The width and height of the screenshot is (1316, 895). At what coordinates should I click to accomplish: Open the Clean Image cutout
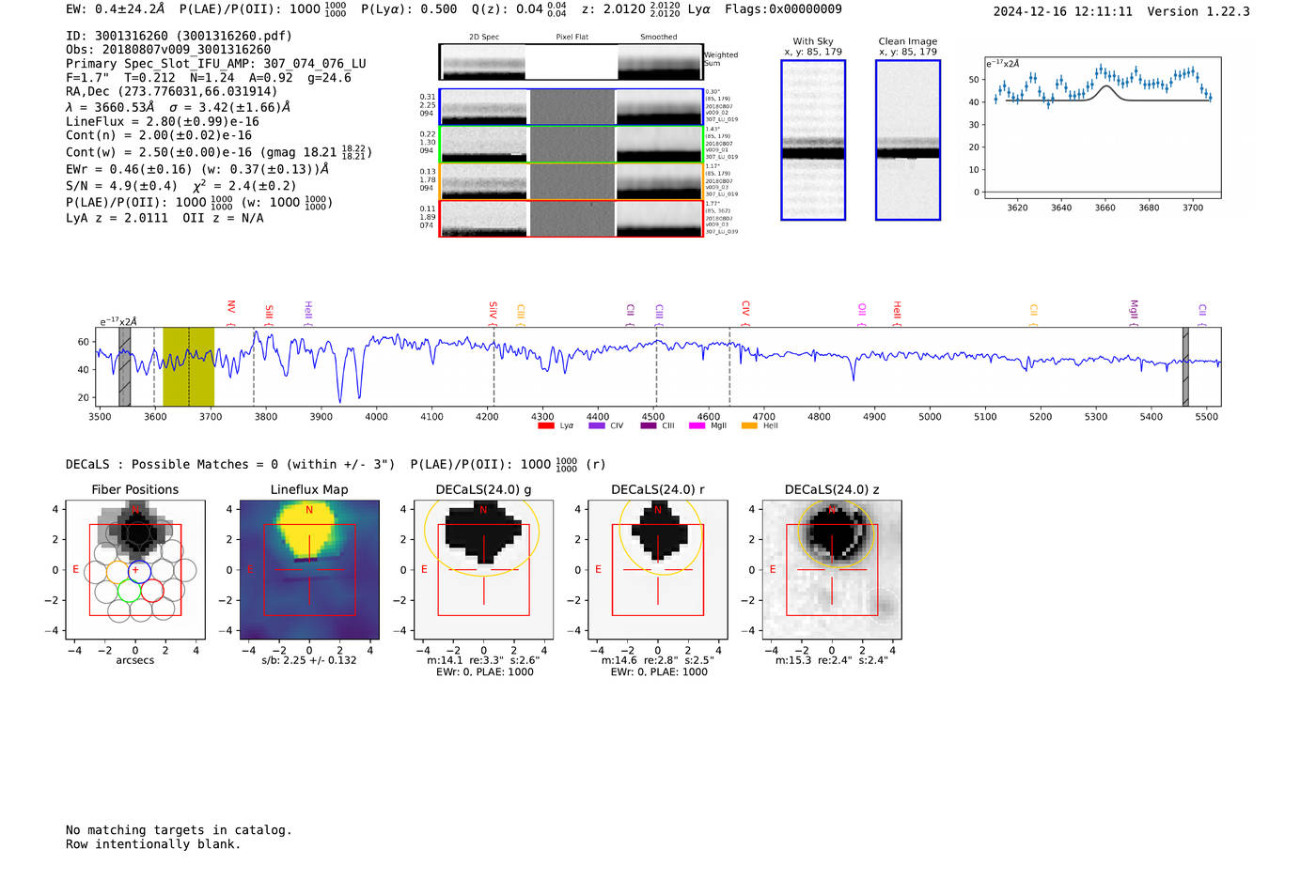908,140
